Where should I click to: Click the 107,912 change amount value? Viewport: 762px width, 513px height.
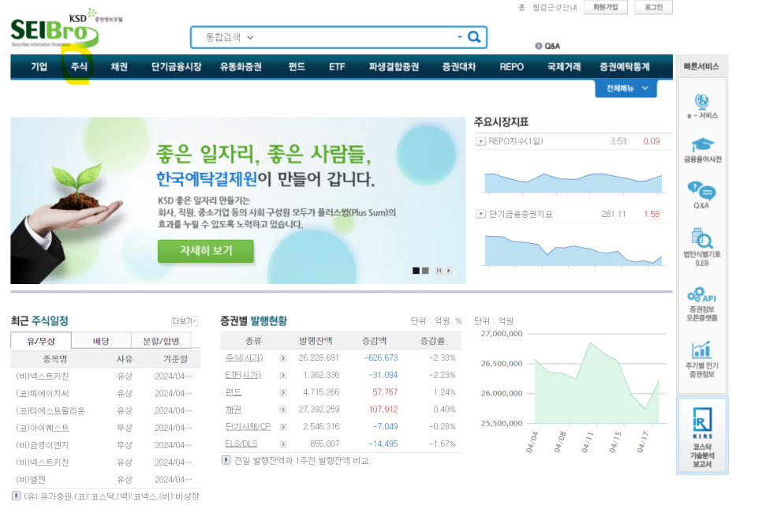coord(383,410)
